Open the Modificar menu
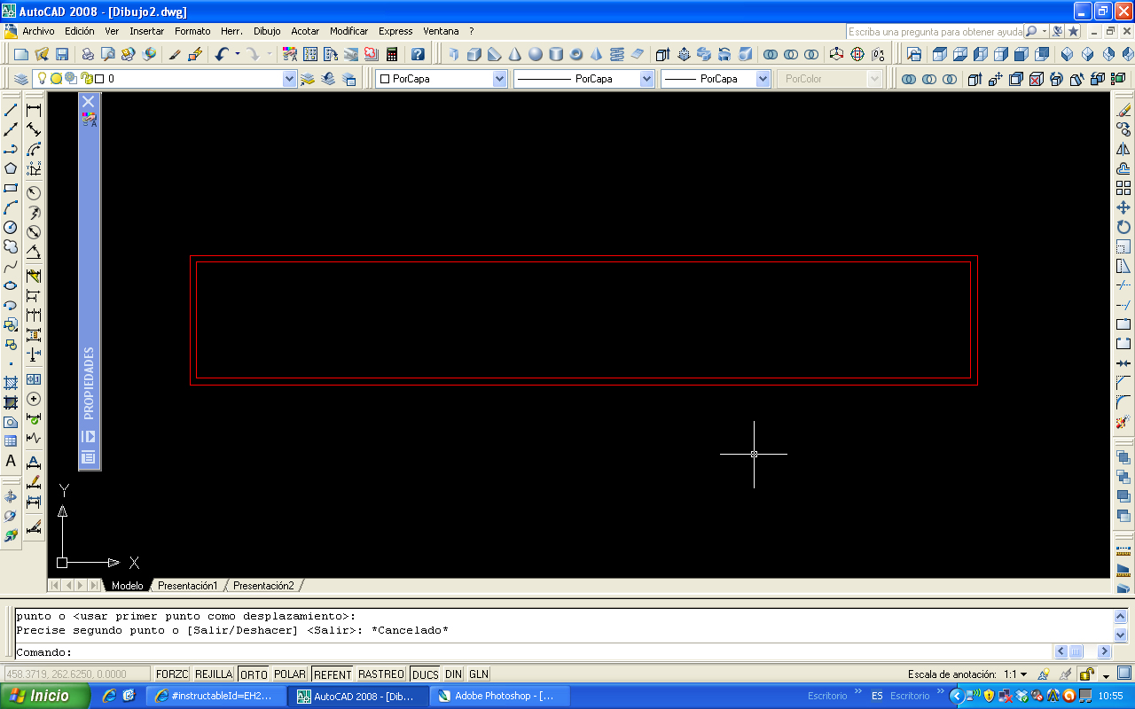Image resolution: width=1135 pixels, height=709 pixels. coord(348,31)
